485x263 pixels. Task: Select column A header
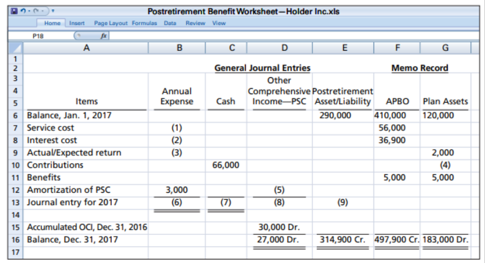click(86, 49)
